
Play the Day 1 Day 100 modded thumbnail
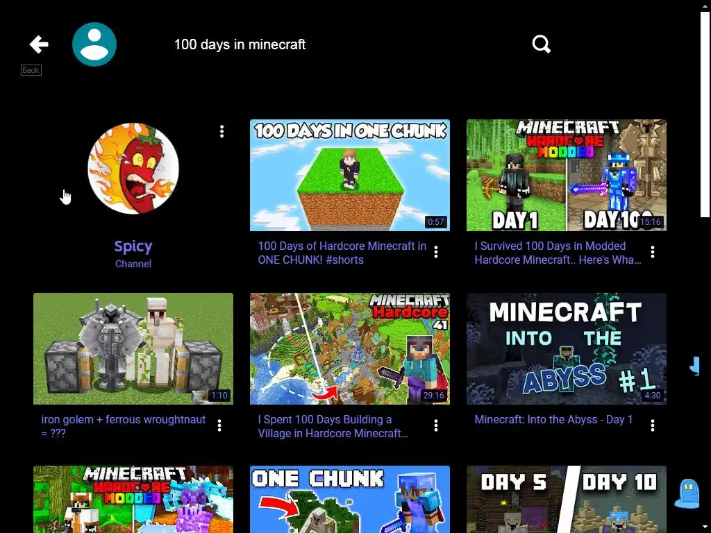[567, 175]
